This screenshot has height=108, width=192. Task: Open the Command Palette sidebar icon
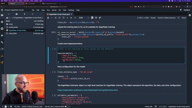click(x=2, y=35)
